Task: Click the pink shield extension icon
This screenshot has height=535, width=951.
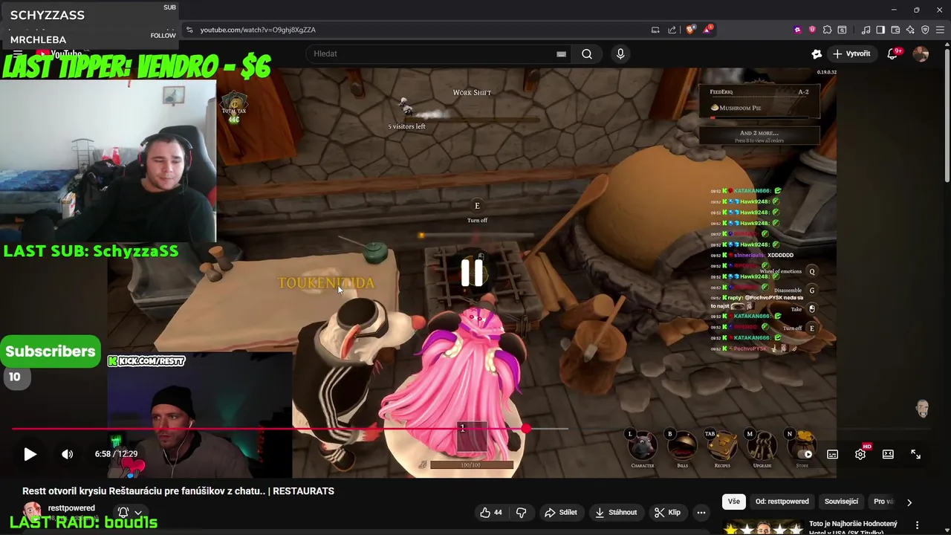Action: [x=812, y=30]
